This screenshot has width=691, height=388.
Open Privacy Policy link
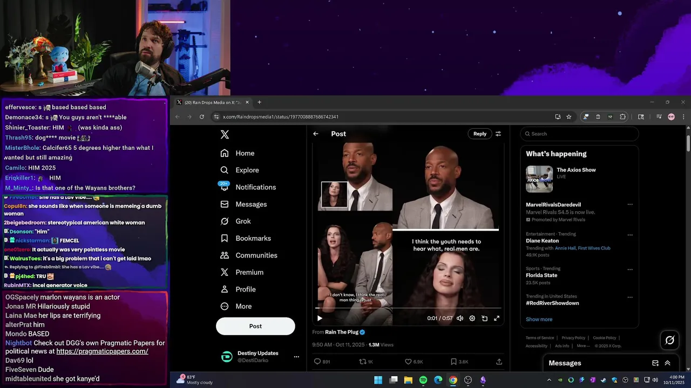[573, 338]
